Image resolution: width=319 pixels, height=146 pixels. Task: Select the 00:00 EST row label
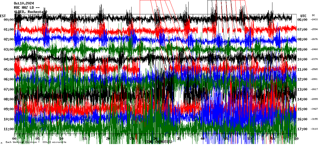(9, 20)
